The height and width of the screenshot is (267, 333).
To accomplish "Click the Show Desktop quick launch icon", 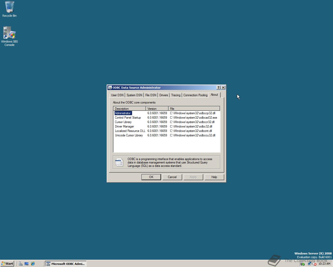I will point(27,264).
